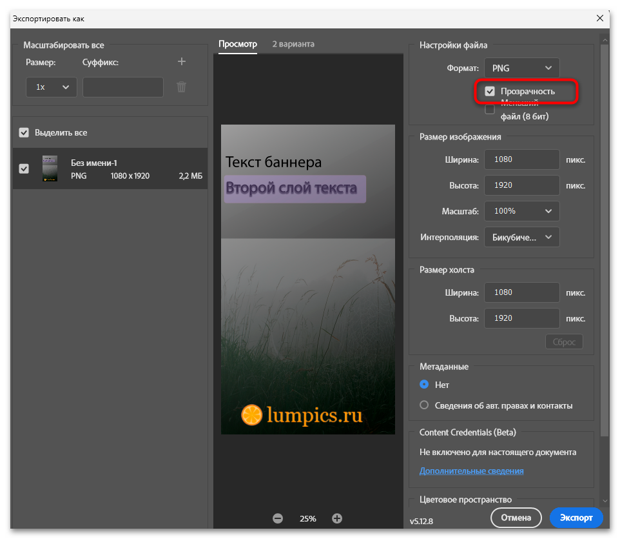Viewport: 620px width, 539px height.
Task: Open the Формат PNG dropdown
Action: tap(521, 68)
